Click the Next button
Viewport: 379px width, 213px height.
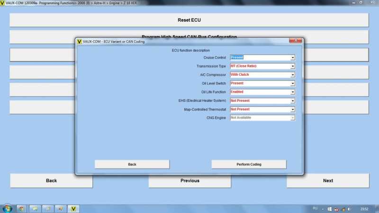point(328,181)
